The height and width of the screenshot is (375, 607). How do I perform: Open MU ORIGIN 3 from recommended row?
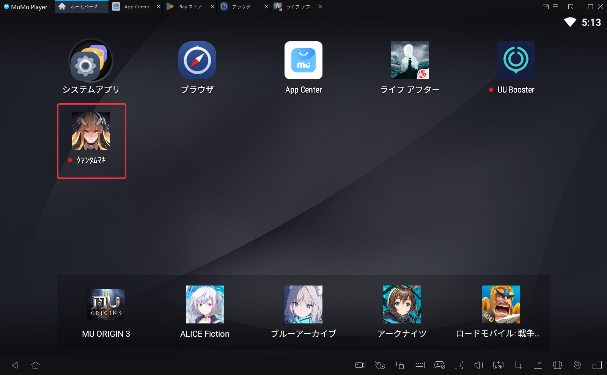coord(106,304)
